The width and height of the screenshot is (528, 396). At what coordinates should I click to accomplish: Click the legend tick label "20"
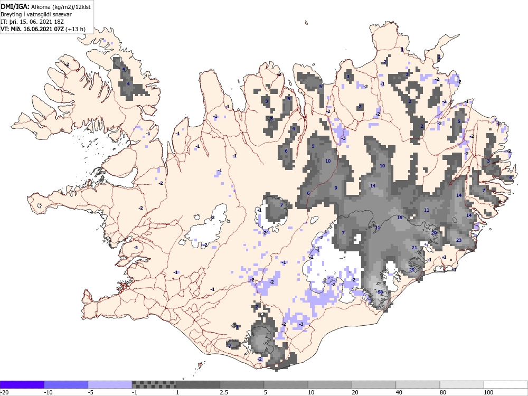point(355,392)
